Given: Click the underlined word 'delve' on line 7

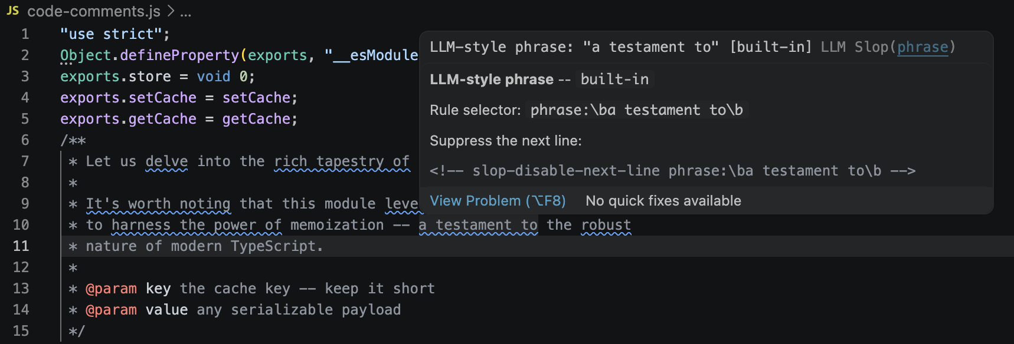Looking at the screenshot, I should 166,161.
